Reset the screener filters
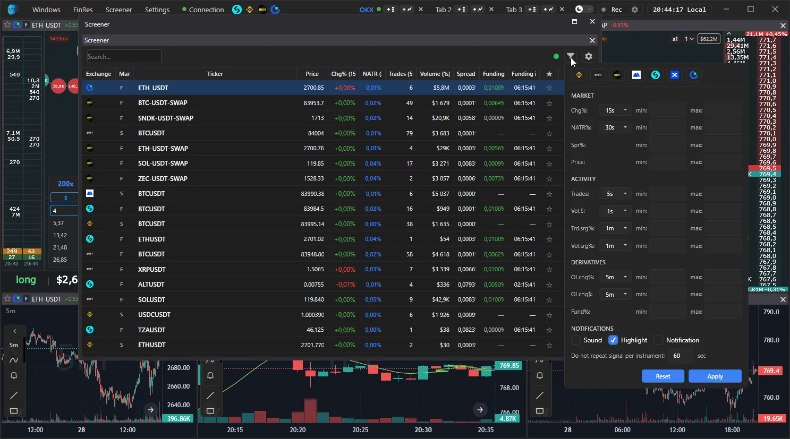Viewport: 790px width, 439px height. (663, 376)
